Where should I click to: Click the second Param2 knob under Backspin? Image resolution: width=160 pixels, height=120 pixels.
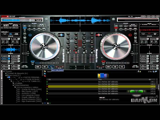point(156,42)
